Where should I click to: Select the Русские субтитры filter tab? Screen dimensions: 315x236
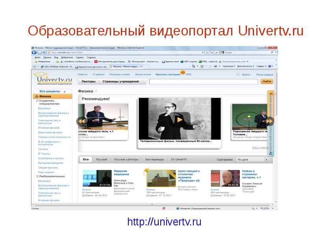point(126,160)
